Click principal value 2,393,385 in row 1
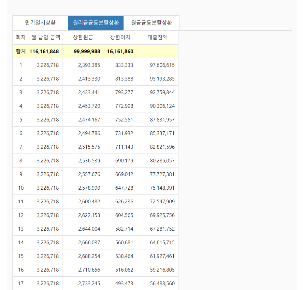This screenshot has width=304, height=290. 89,65
